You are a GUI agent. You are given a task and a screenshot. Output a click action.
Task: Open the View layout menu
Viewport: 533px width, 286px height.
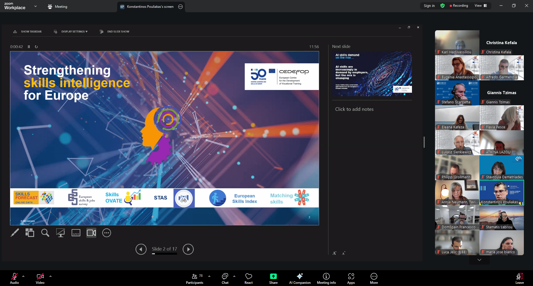click(x=481, y=6)
